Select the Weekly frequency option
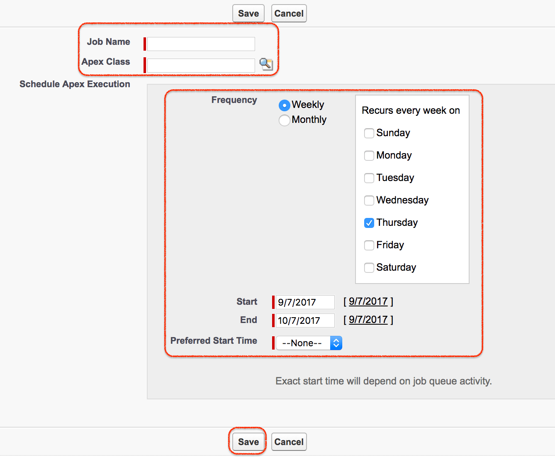555x460 pixels. 284,105
